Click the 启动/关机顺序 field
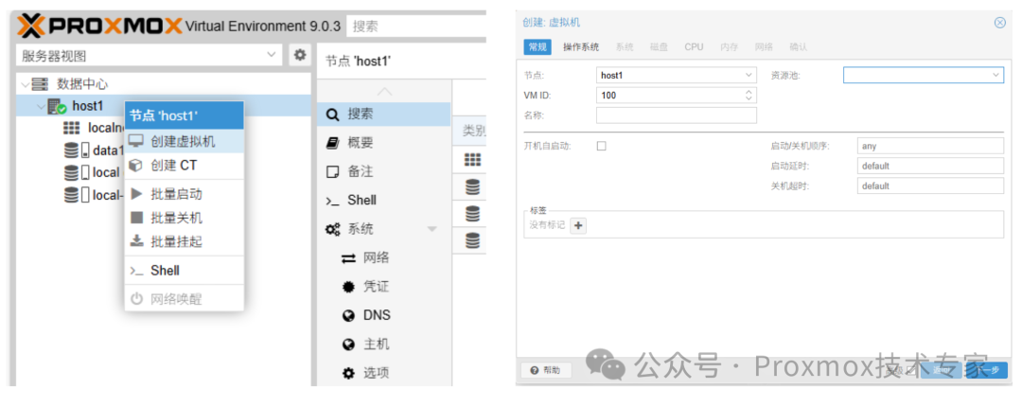The height and width of the screenshot is (407, 1022). point(930,146)
